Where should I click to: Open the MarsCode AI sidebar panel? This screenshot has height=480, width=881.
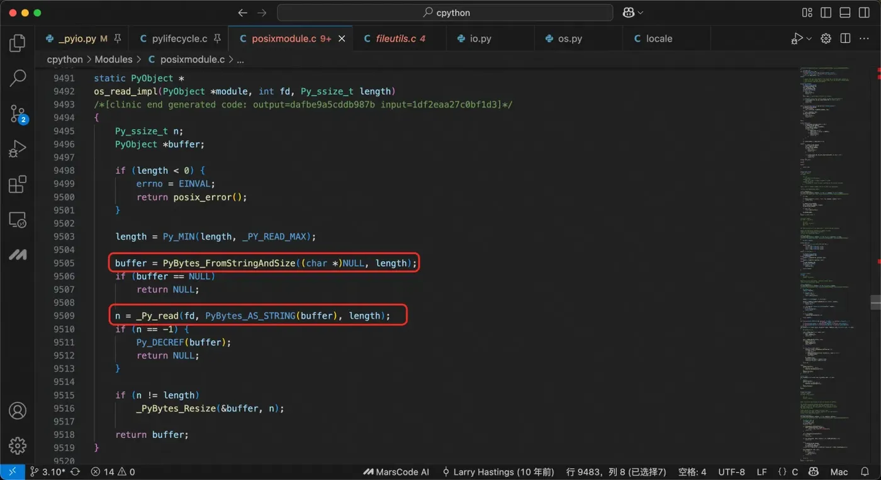tap(18, 255)
